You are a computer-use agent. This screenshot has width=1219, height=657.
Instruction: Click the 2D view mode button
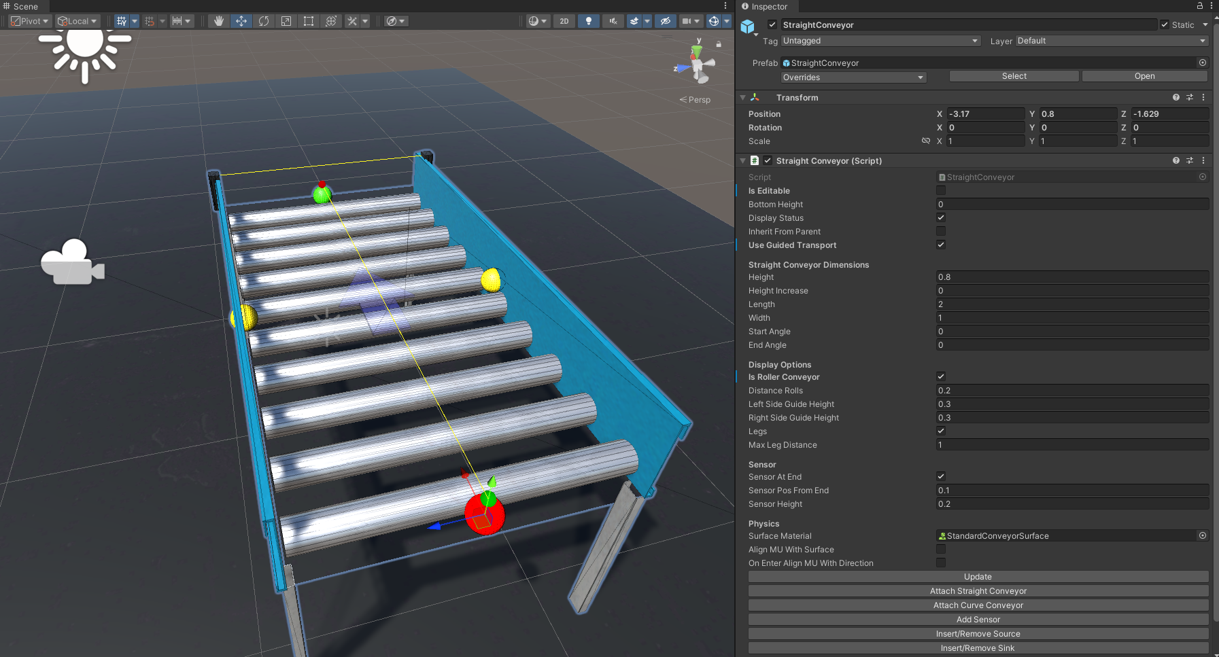[x=564, y=21]
